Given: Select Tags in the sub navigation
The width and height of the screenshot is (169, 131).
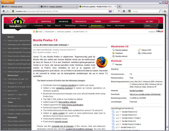Looking at the screenshot, I should pyautogui.click(x=49, y=26).
